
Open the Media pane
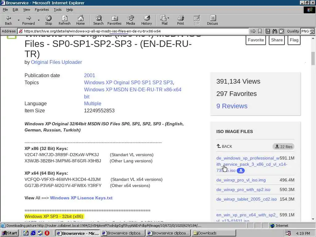(131, 20)
